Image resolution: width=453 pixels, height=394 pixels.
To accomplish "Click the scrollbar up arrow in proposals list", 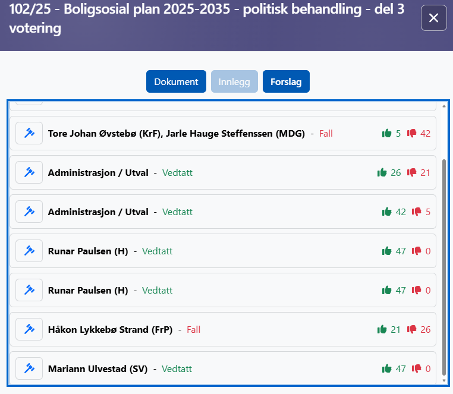I will 443,106.
